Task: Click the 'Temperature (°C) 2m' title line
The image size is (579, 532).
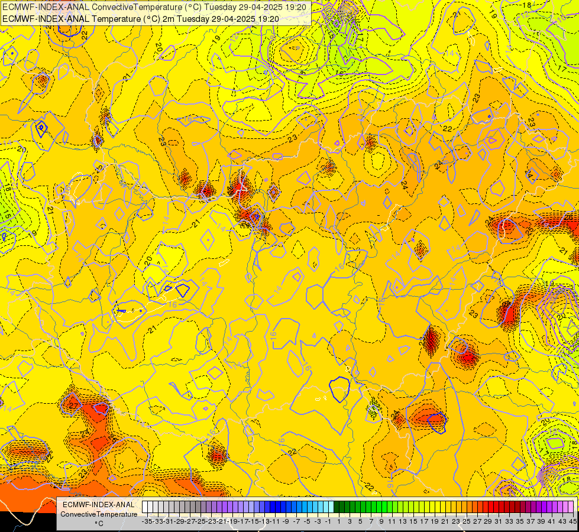Action: click(x=140, y=19)
